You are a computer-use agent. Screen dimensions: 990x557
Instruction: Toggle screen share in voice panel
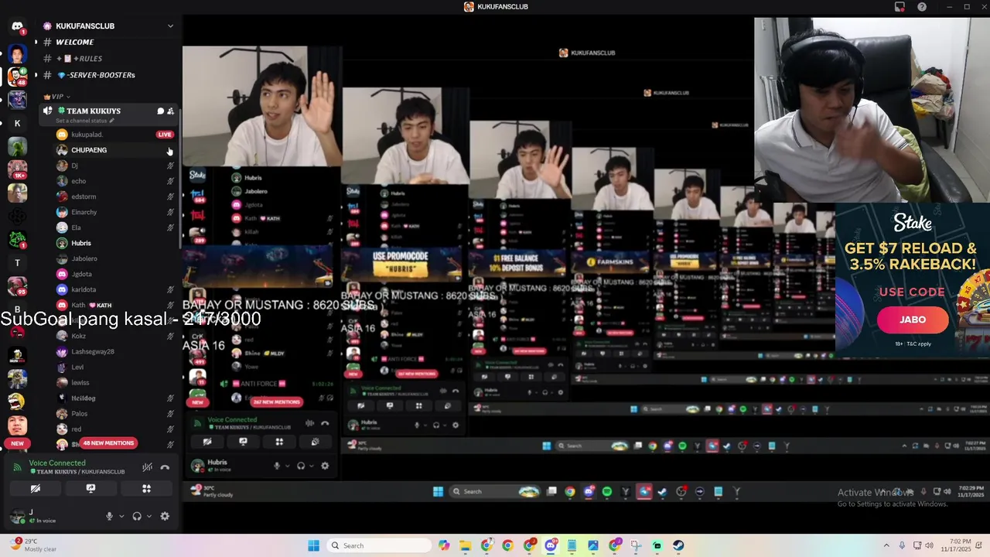(90, 488)
